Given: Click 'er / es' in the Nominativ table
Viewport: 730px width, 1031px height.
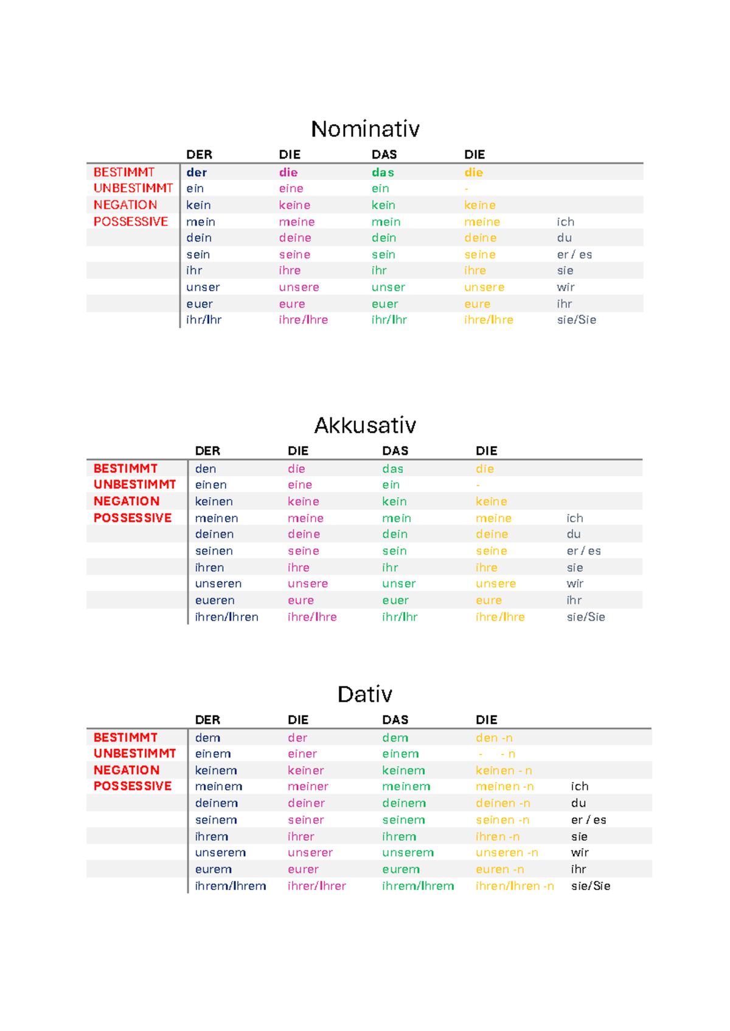Looking at the screenshot, I should (x=574, y=255).
